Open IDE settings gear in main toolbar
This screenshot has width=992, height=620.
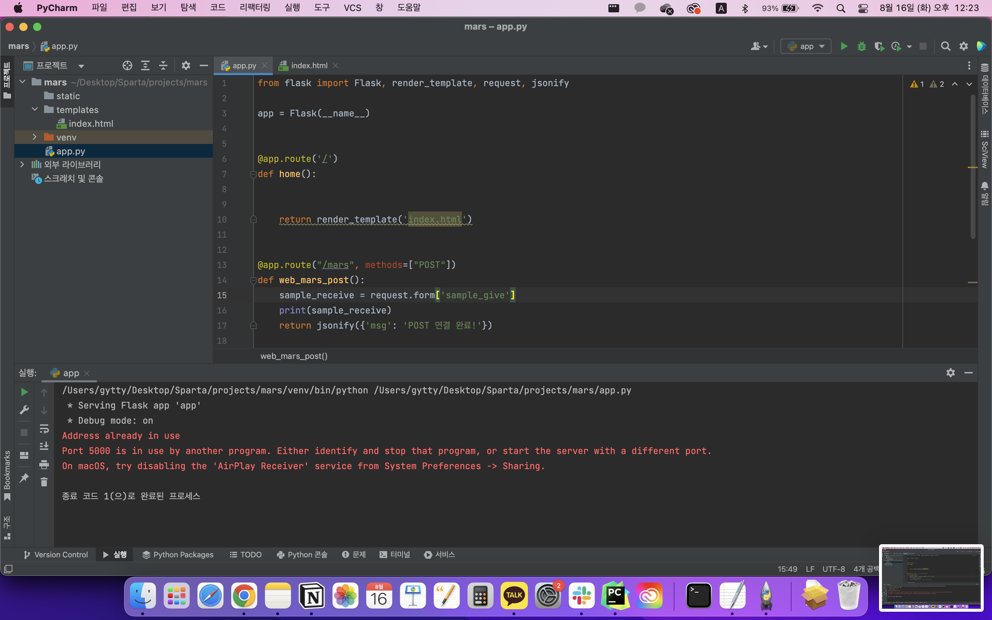pyautogui.click(x=964, y=46)
